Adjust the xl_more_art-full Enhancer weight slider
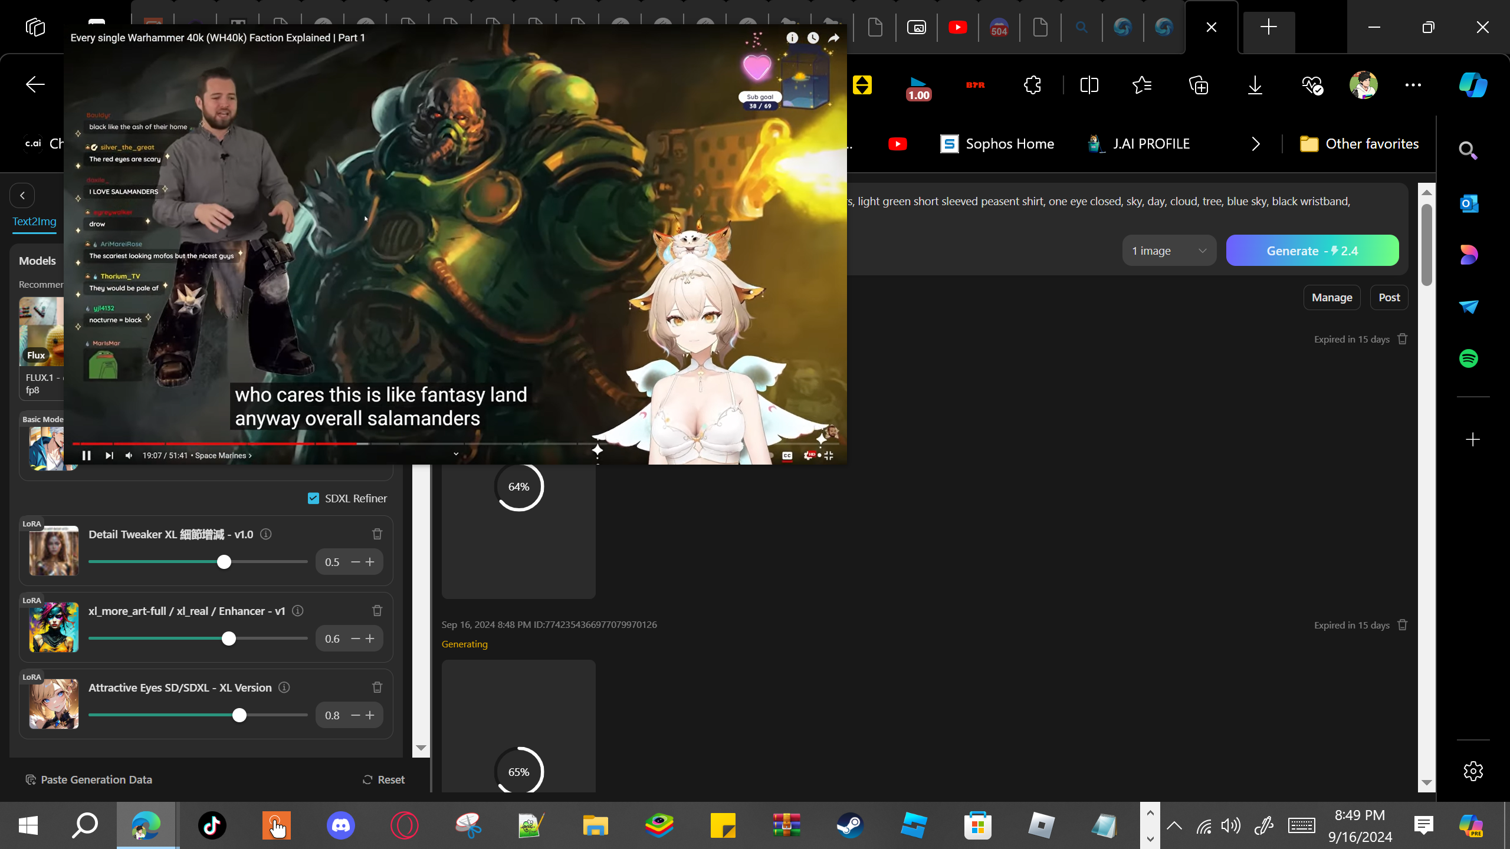This screenshot has height=849, width=1510. coord(198,639)
